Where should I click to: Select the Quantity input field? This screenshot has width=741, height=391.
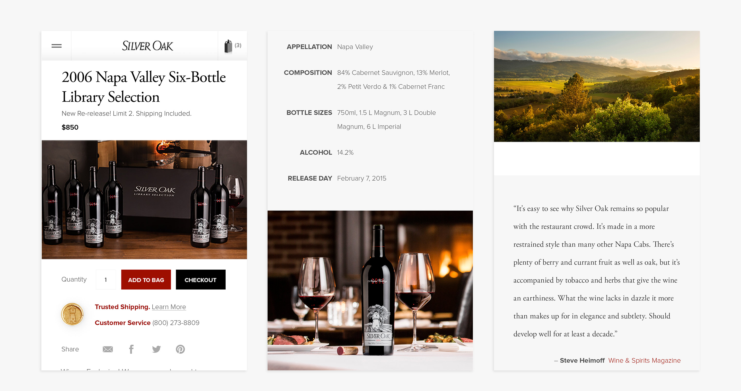(105, 279)
